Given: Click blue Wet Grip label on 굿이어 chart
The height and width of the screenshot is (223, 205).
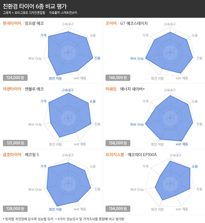Looking at the screenshot, I should coord(137,58).
